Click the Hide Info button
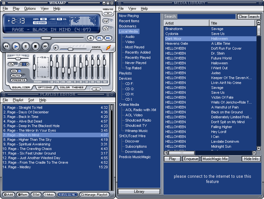Image resolution: width=264 pixels, height=199 pixels. 251,159
